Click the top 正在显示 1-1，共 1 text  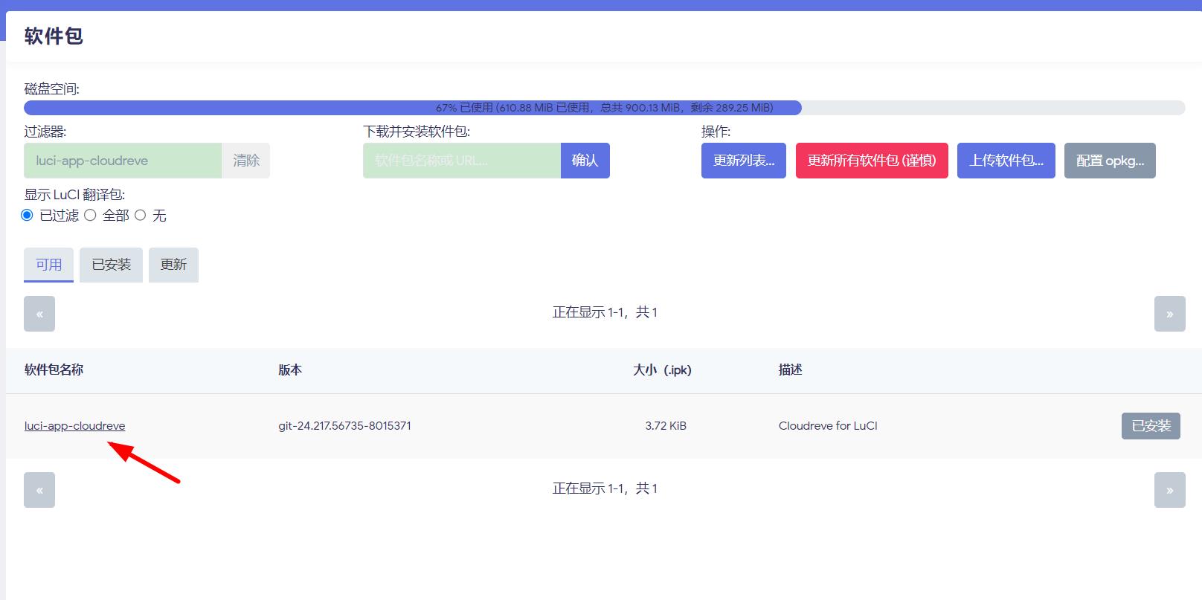(605, 312)
